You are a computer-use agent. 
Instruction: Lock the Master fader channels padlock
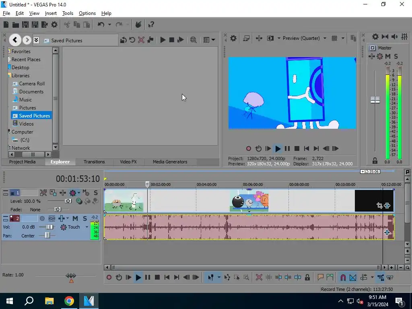pyautogui.click(x=375, y=161)
